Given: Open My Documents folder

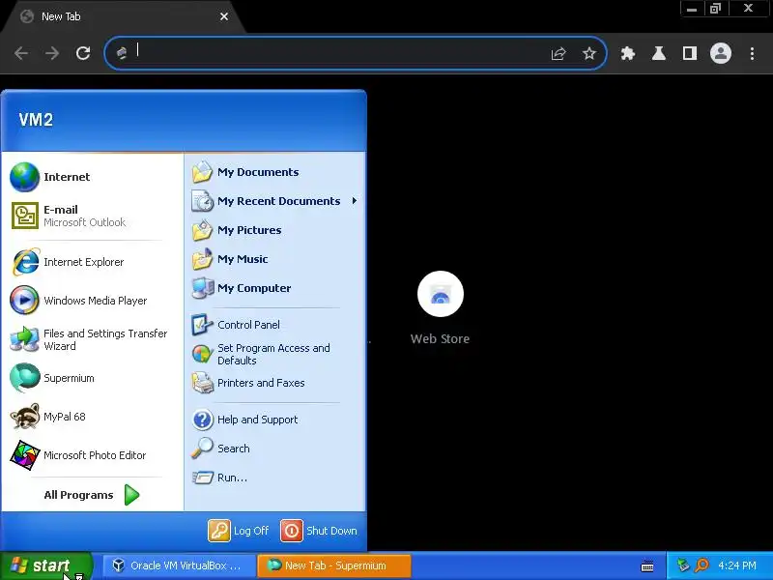Looking at the screenshot, I should tap(274, 172).
